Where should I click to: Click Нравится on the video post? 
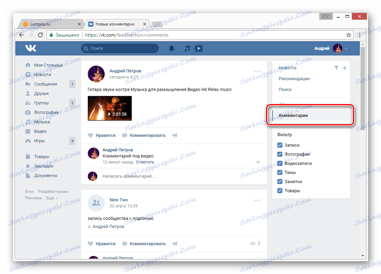coord(102,135)
